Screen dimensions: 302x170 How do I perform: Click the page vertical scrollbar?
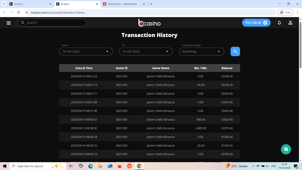click(x=300, y=45)
